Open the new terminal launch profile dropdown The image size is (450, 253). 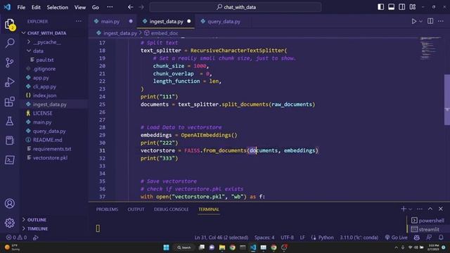[x=411, y=209]
